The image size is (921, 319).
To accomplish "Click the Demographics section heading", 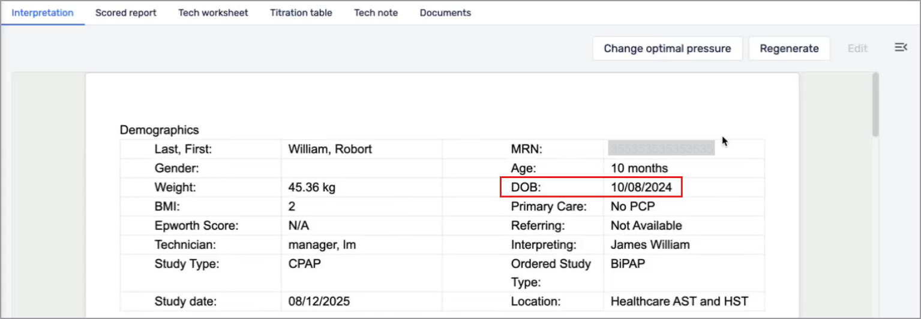I will pos(159,130).
